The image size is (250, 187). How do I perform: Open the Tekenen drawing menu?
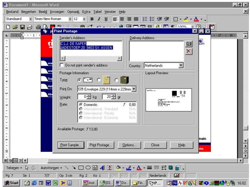14,168
